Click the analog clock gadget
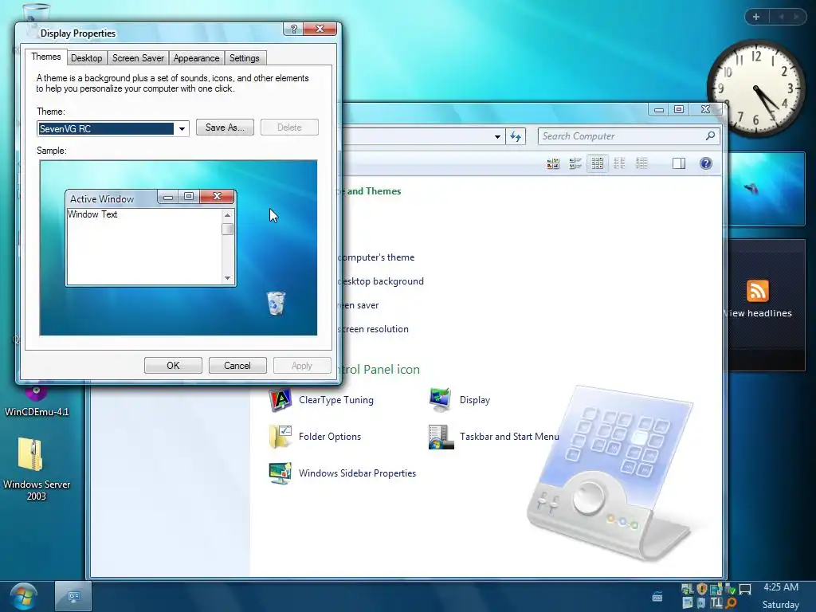This screenshot has width=816, height=612. tap(755, 89)
